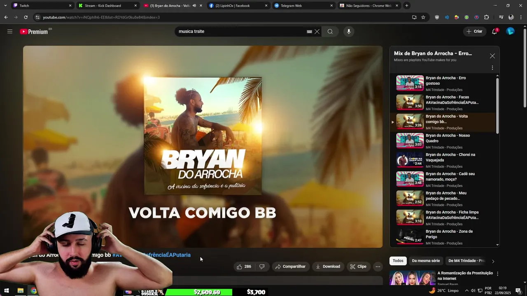
Task: Select the De M4 Trindade chip
Action: point(466,261)
